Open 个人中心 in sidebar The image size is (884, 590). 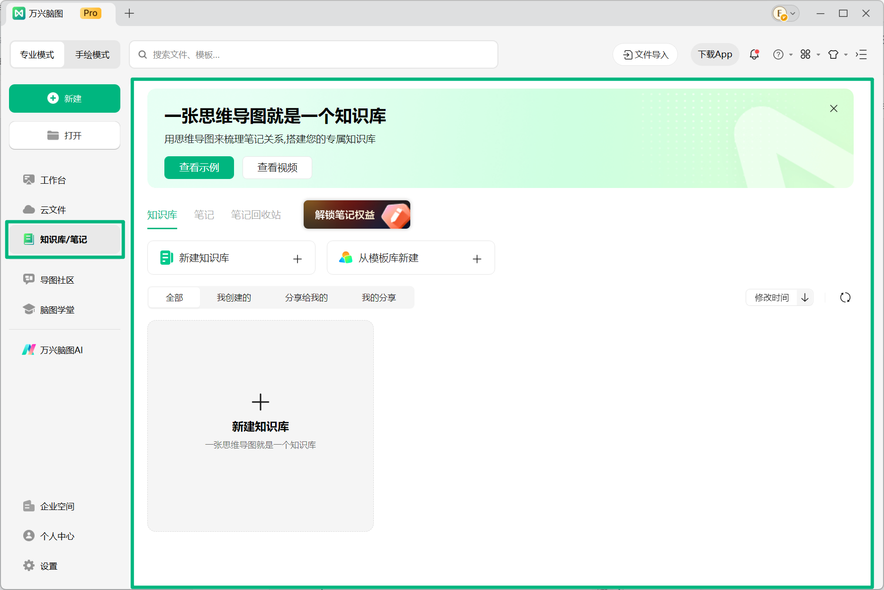(x=64, y=536)
